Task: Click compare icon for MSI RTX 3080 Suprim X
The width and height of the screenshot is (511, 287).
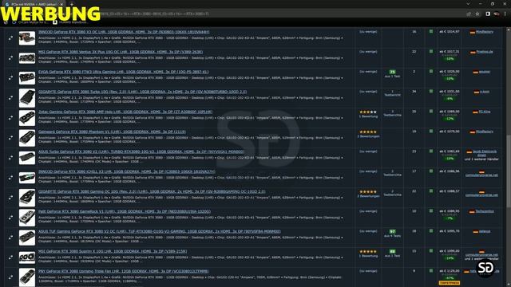Action: tap(10, 258)
